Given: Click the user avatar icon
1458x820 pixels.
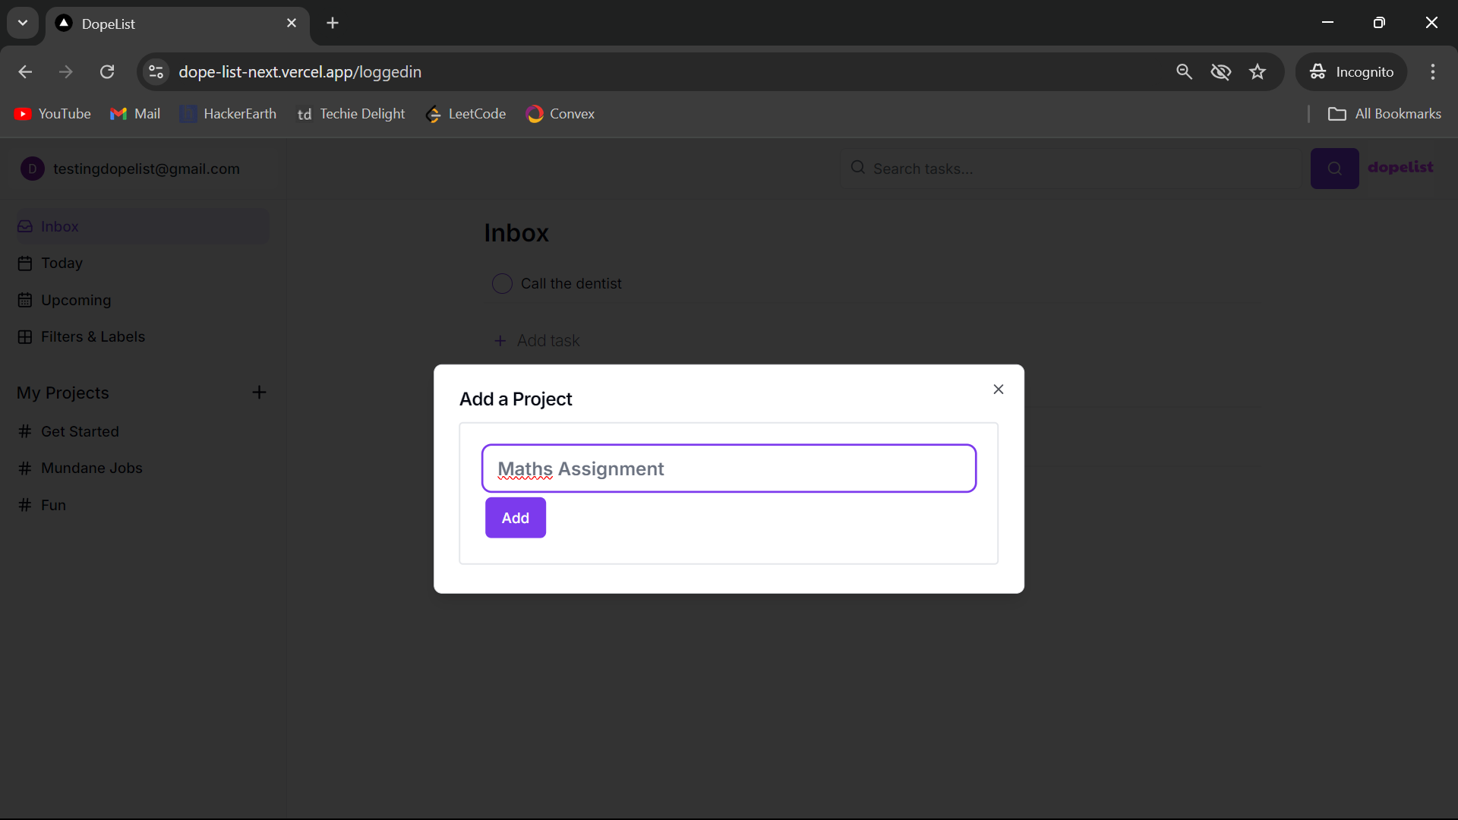Looking at the screenshot, I should (32, 169).
